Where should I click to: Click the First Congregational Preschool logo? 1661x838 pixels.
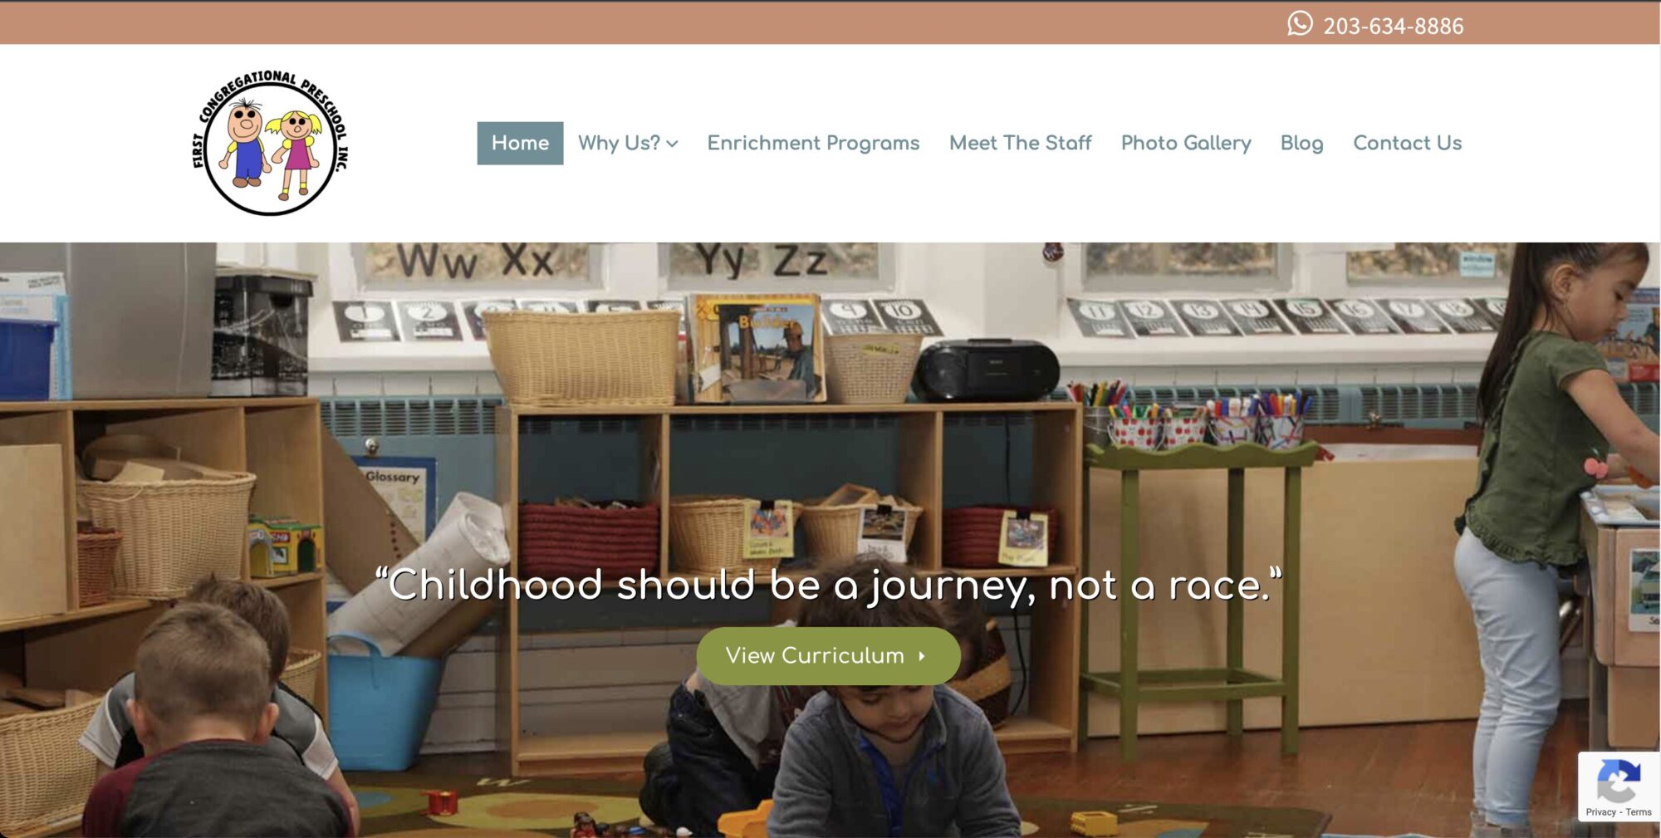(270, 143)
